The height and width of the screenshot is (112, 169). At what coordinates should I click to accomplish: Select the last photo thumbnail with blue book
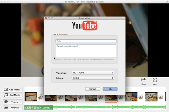151,97
